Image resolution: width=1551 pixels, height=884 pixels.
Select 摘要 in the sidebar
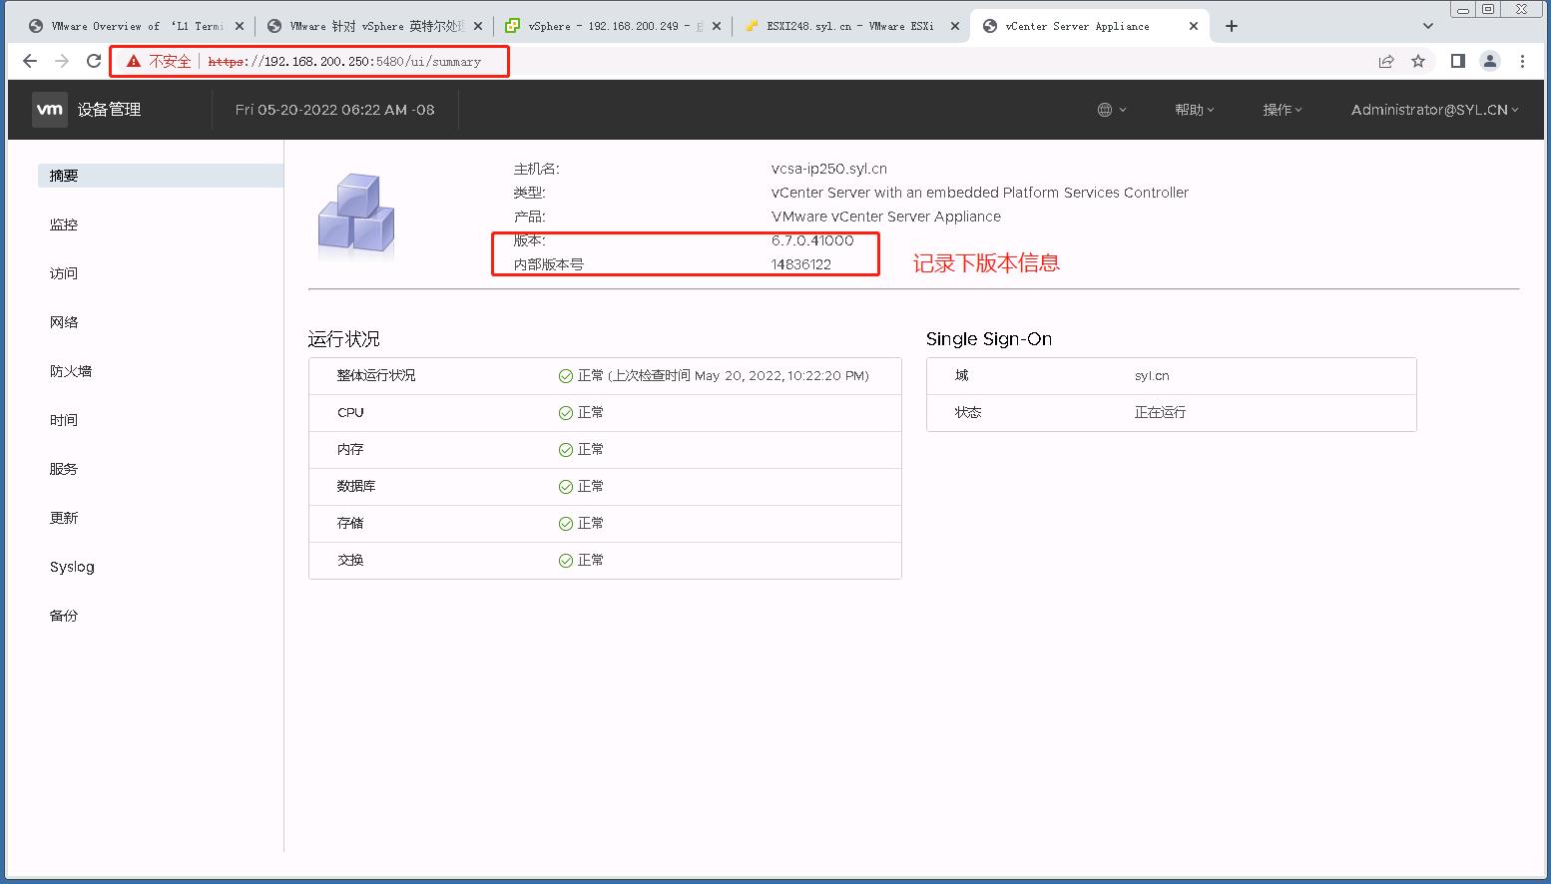click(161, 176)
